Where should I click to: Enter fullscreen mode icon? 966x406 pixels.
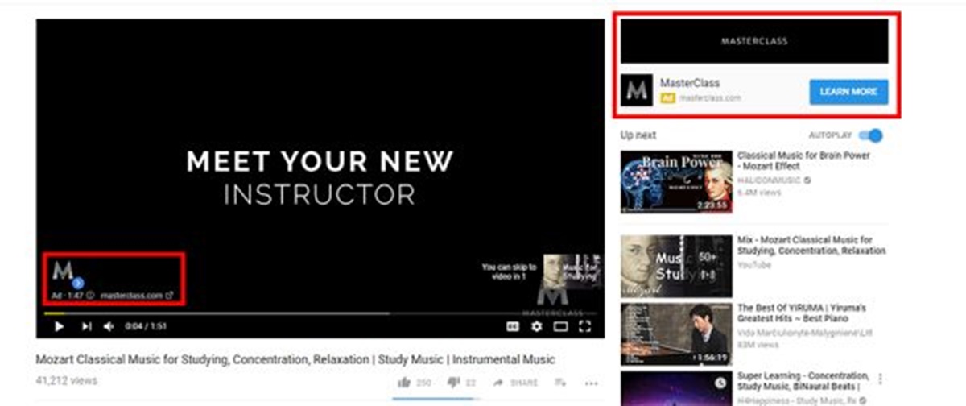[586, 326]
